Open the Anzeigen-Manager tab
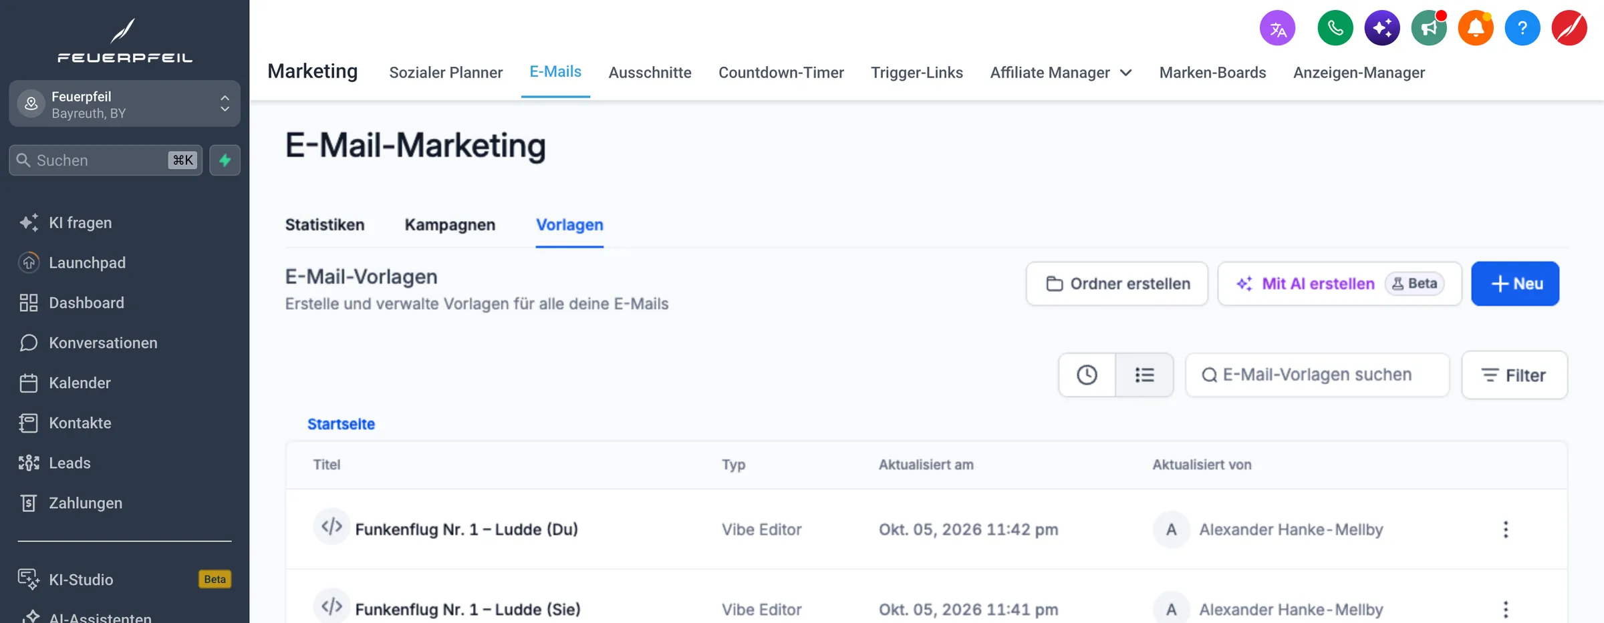This screenshot has height=623, width=1604. click(x=1359, y=73)
